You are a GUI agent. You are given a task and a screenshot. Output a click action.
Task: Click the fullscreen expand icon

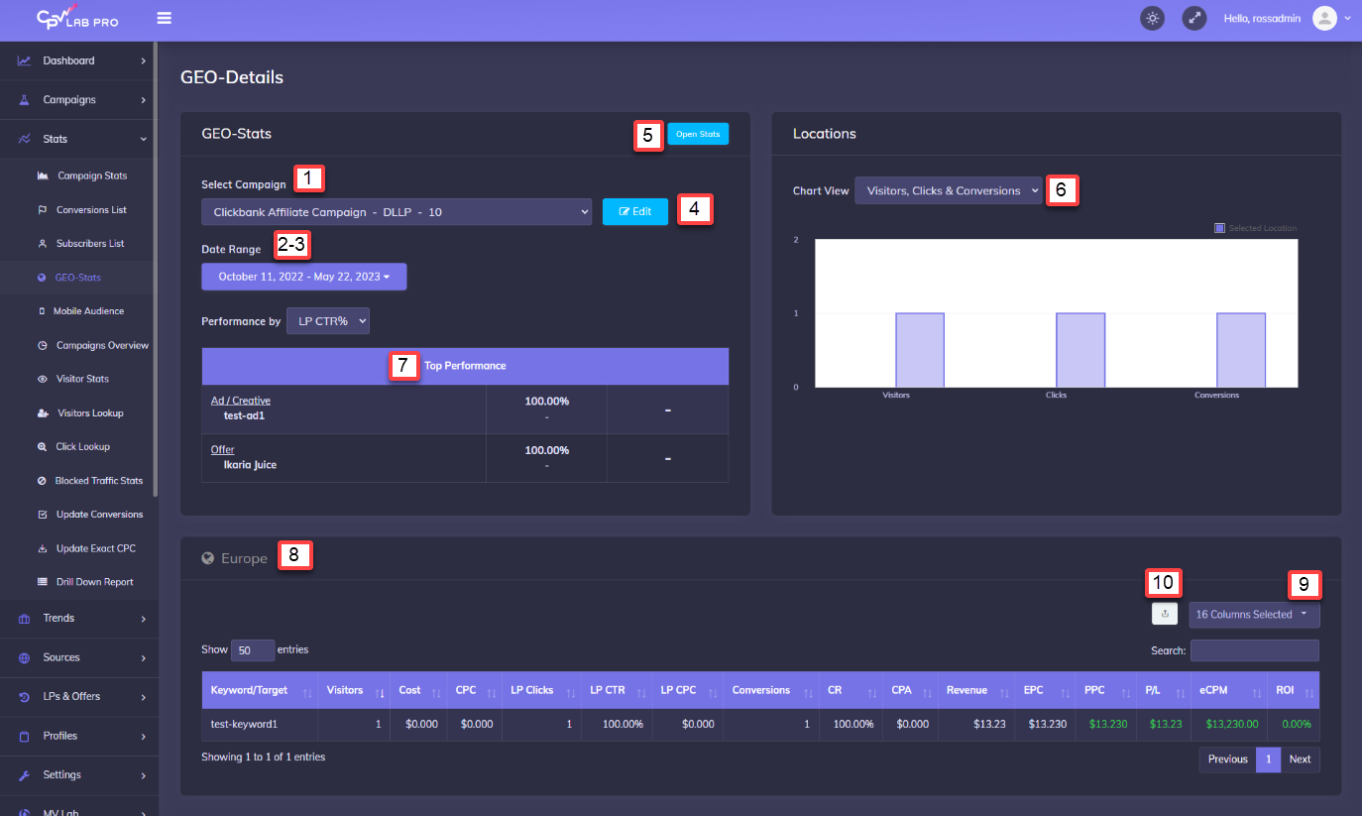[1193, 18]
